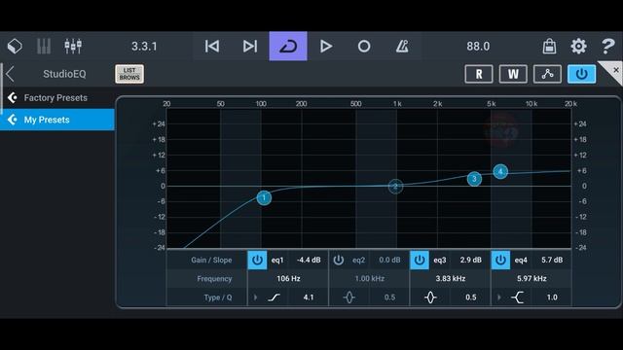Select eq2 Q value 0.5
The width and height of the screenshot is (623, 350).
(x=389, y=297)
